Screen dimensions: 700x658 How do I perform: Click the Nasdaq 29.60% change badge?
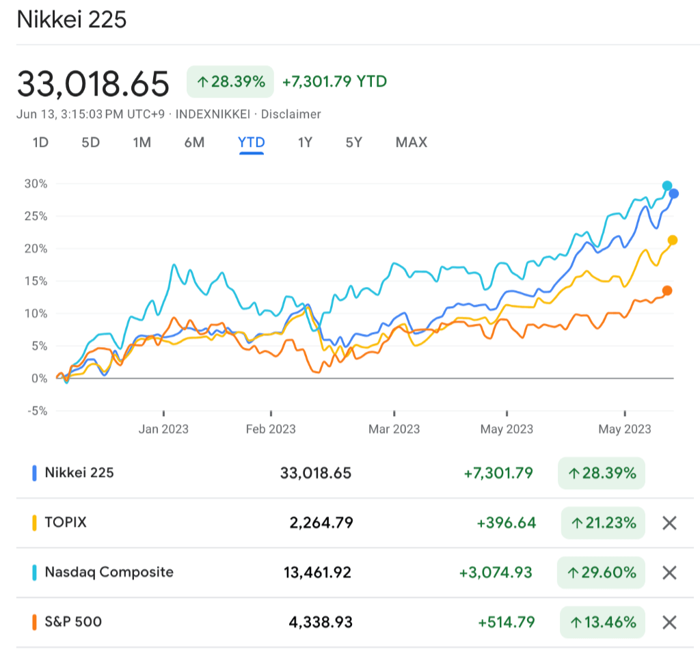point(601,573)
